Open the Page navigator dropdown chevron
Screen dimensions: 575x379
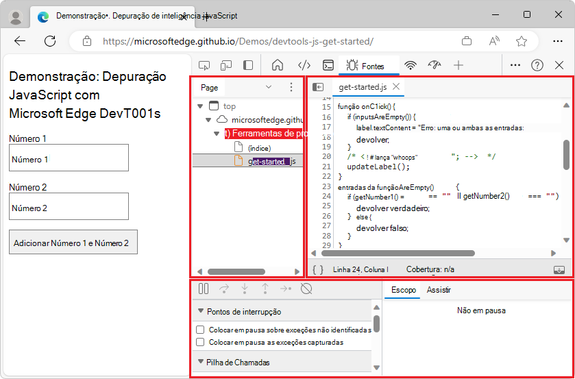[x=268, y=88]
